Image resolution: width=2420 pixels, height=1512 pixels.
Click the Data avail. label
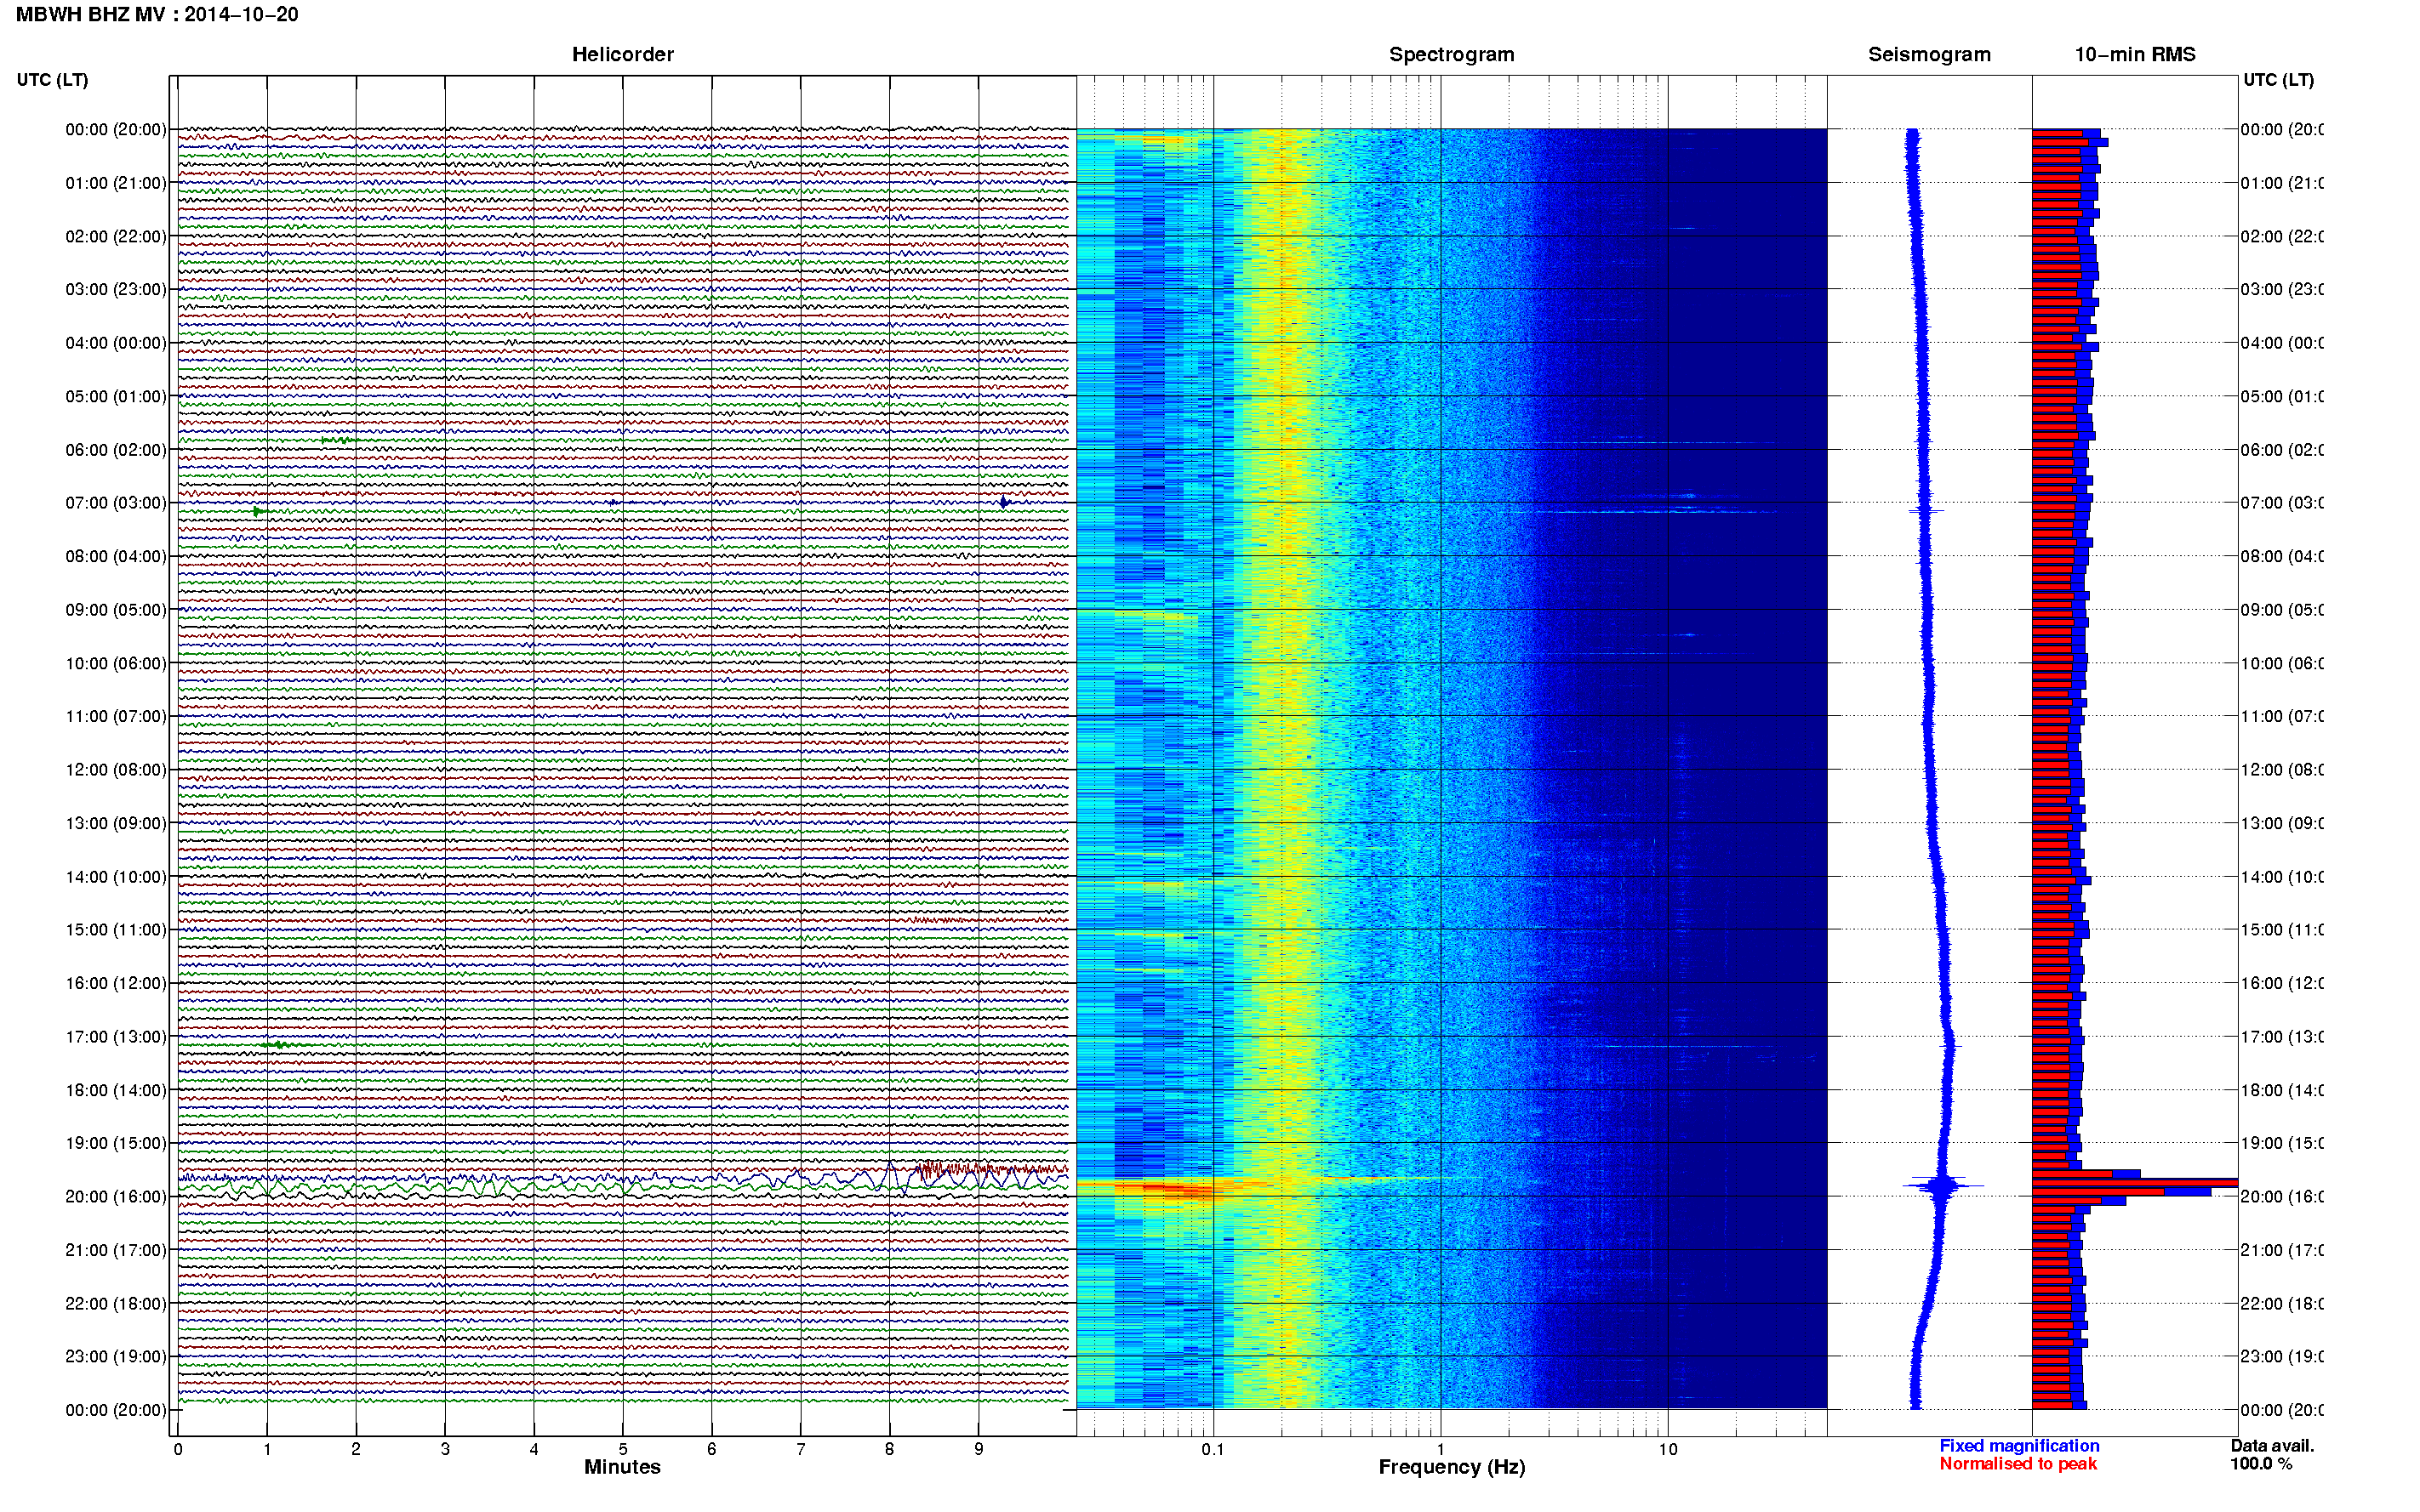(2272, 1446)
